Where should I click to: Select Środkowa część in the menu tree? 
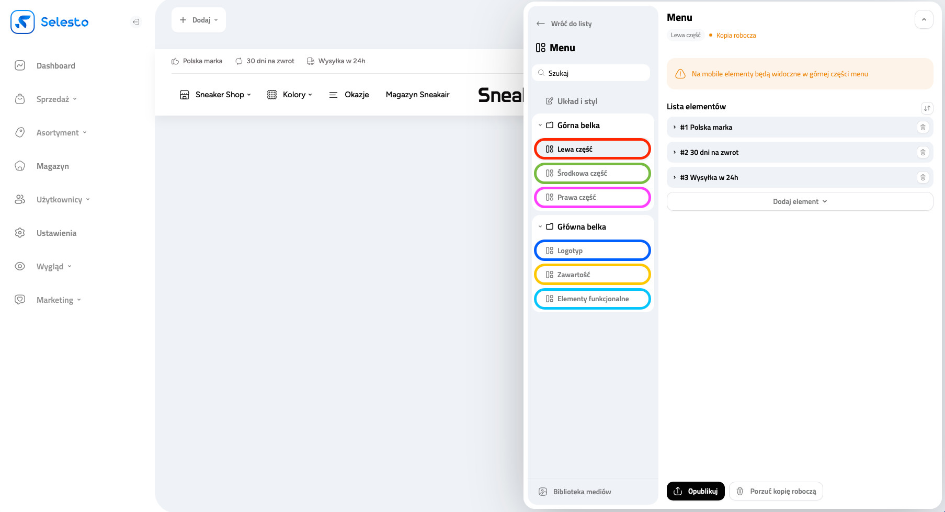tap(592, 173)
